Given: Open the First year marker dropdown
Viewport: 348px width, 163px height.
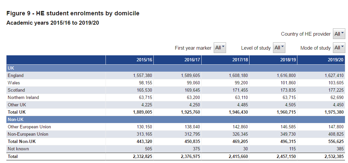Looking at the screenshot, I should (220, 48).
